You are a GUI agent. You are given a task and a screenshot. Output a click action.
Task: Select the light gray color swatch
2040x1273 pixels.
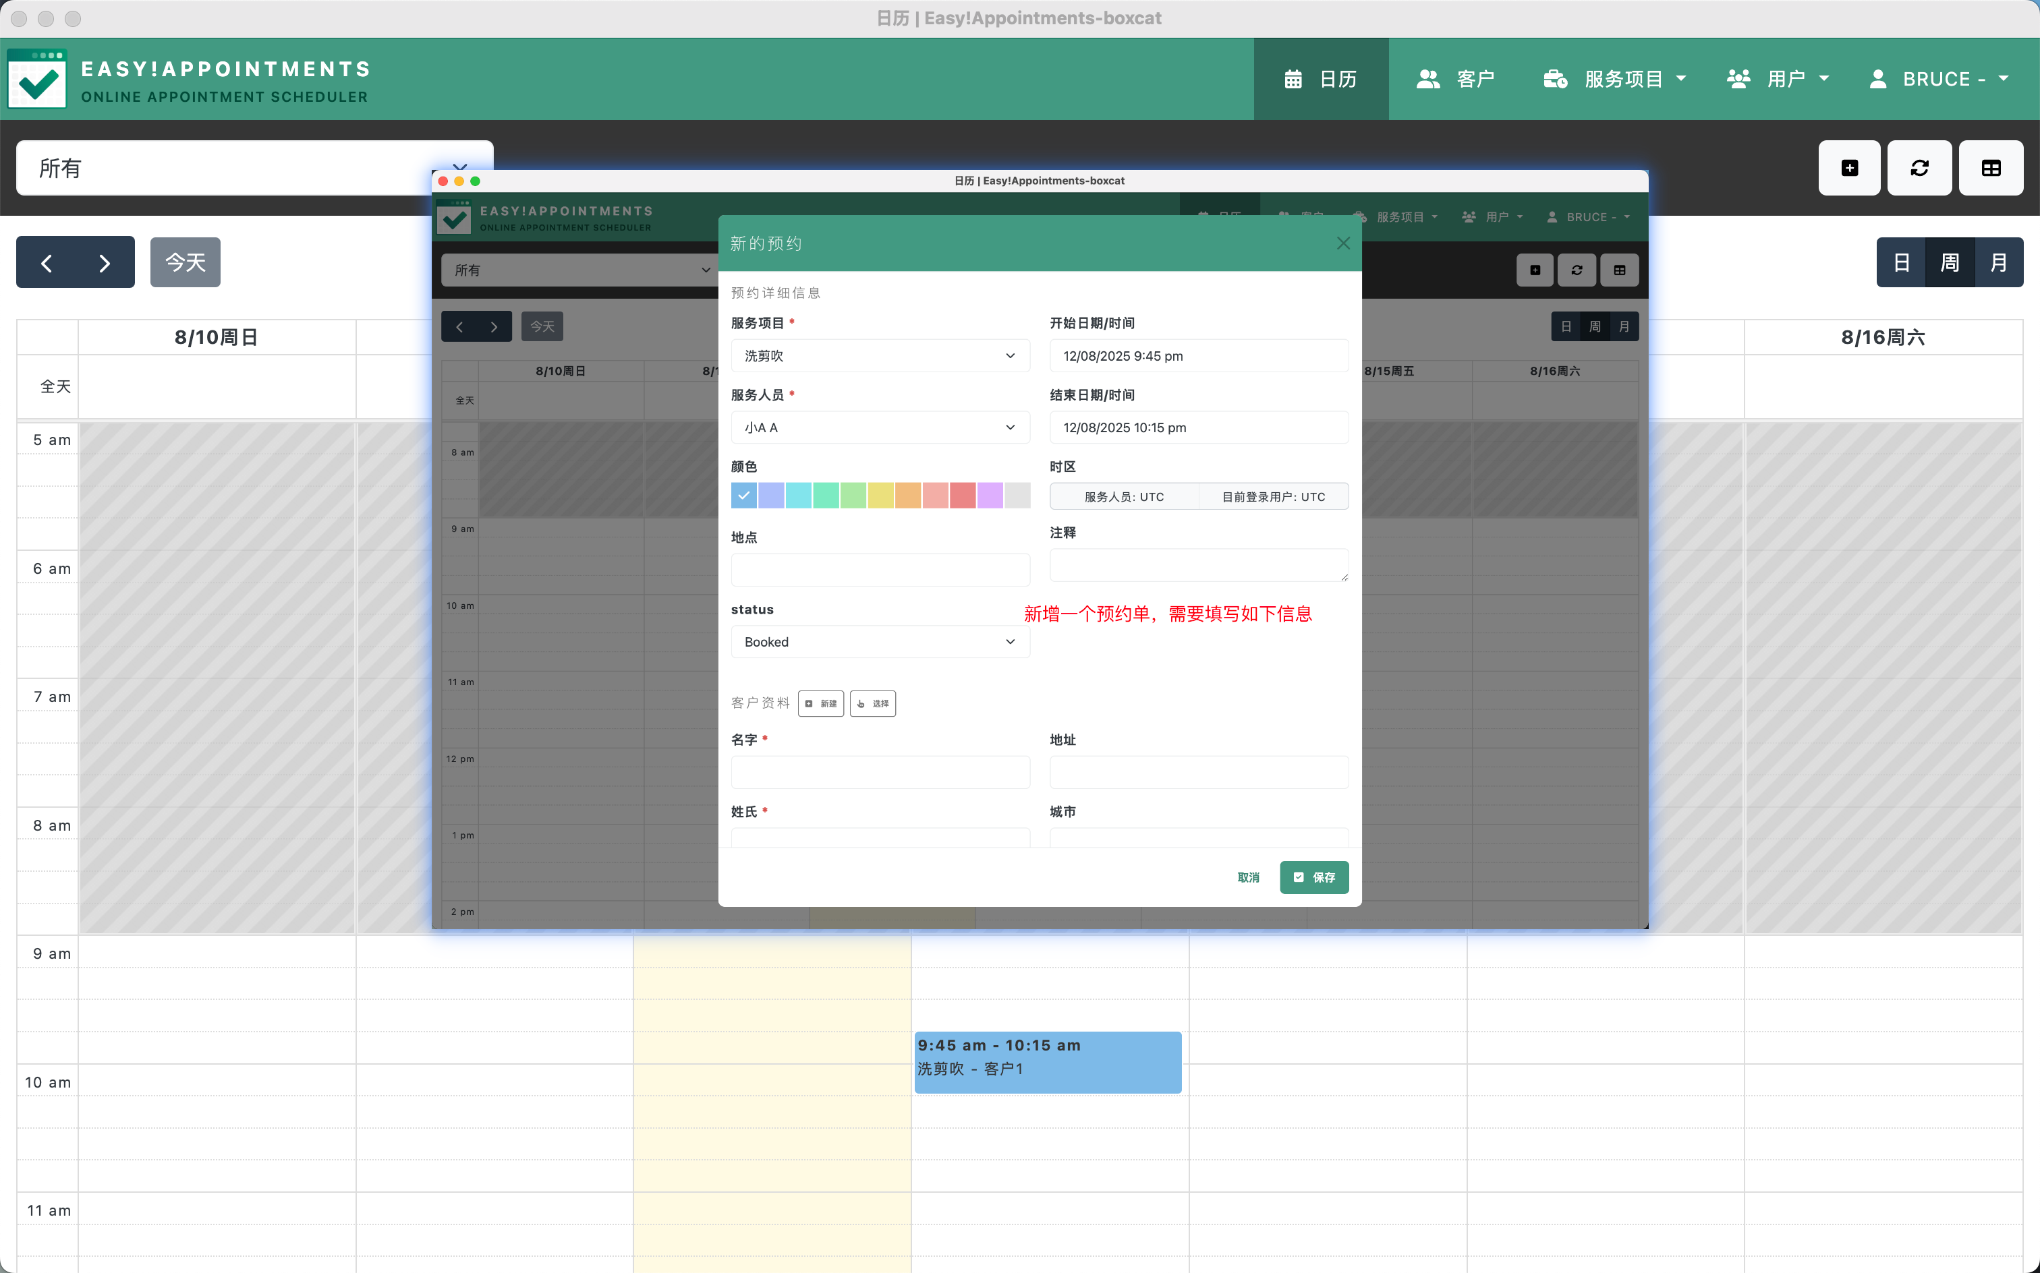1017,496
